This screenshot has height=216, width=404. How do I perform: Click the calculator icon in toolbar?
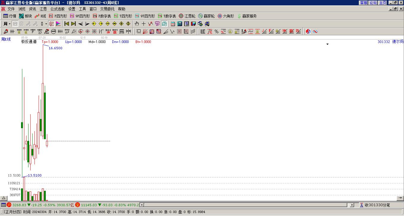[x=180, y=24]
